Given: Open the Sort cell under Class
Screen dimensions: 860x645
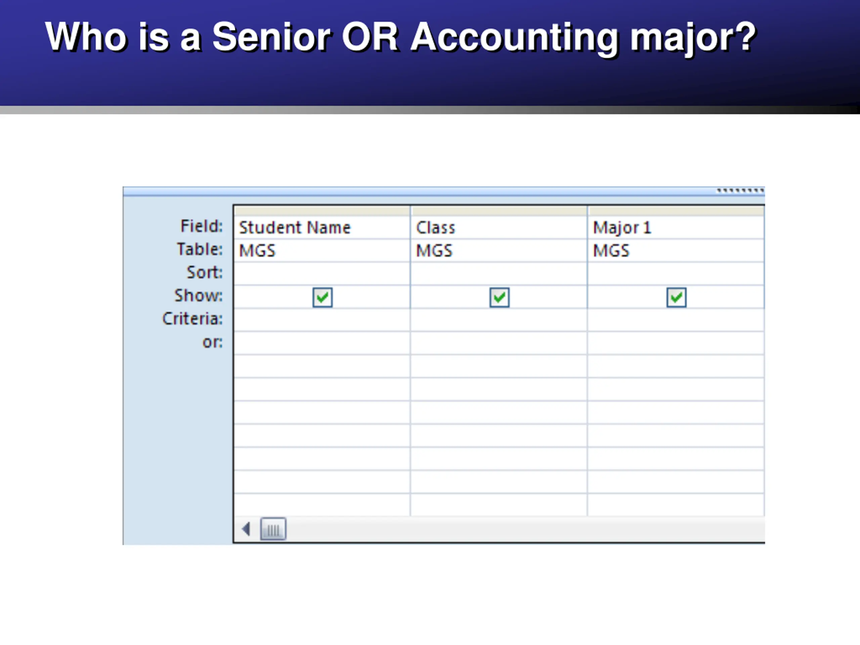Looking at the screenshot, I should click(499, 274).
